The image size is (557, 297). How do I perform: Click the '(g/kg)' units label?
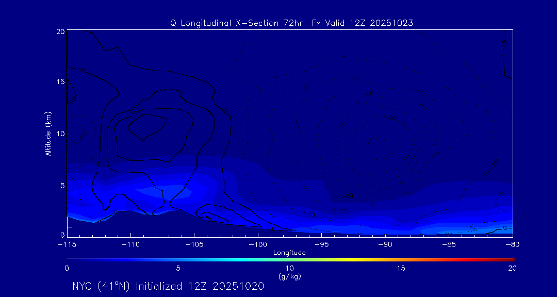[289, 276]
